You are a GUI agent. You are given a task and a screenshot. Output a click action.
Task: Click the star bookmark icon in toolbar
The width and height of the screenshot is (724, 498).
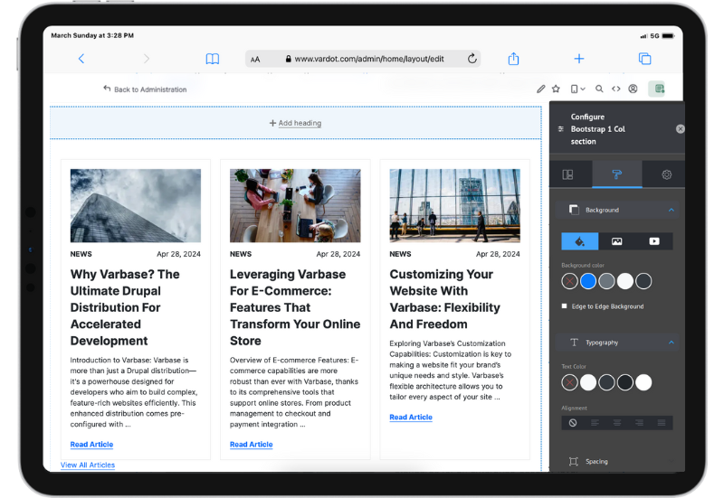pos(556,89)
